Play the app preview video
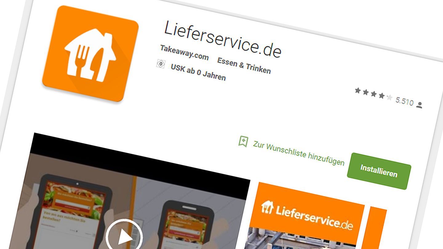Viewport: 443px width, 249px height. click(124, 237)
